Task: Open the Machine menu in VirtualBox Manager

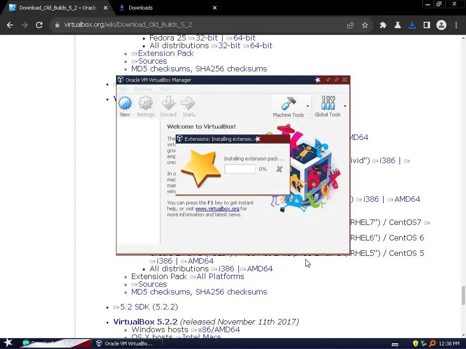Action: point(143,89)
